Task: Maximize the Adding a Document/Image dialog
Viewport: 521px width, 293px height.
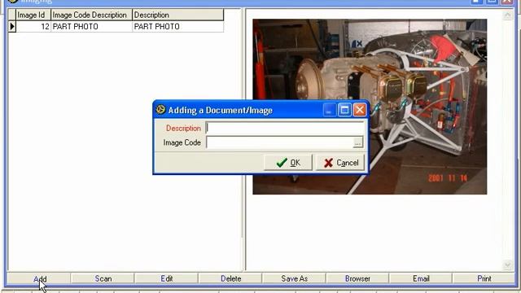Action: (x=344, y=110)
